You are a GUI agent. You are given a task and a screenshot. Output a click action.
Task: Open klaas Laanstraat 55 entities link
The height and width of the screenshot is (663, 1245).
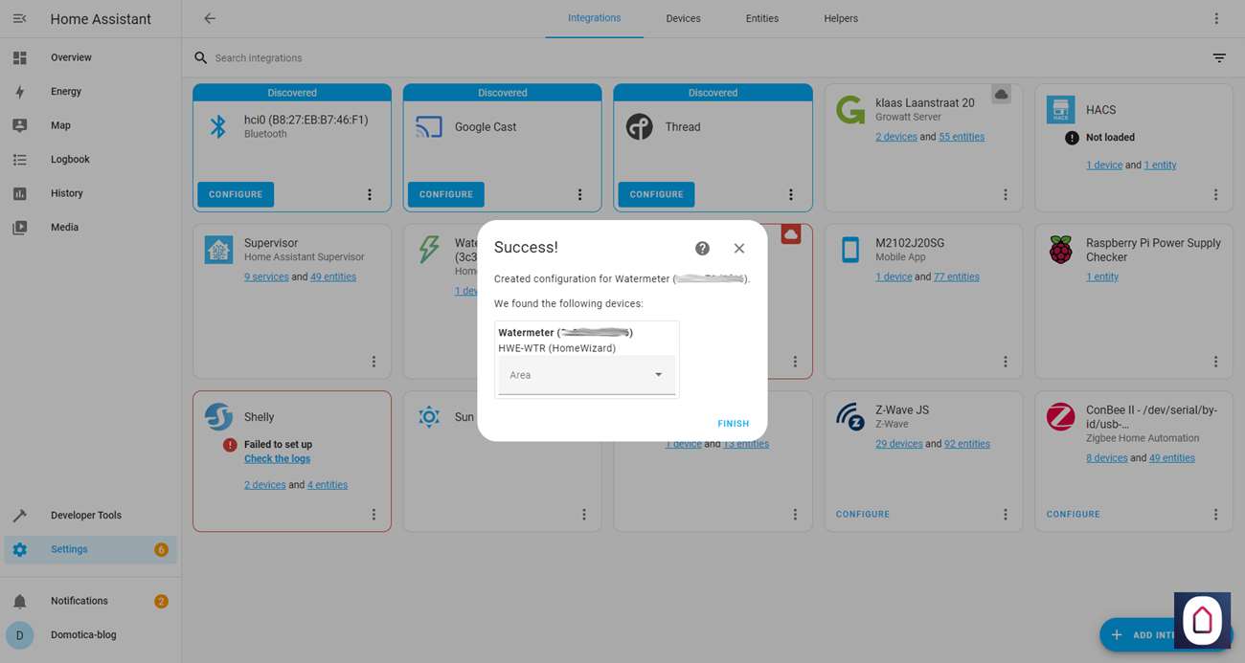pos(962,137)
